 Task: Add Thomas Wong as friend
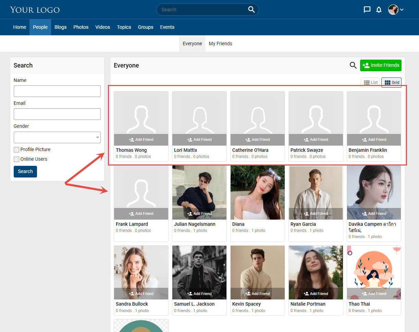[x=141, y=139]
